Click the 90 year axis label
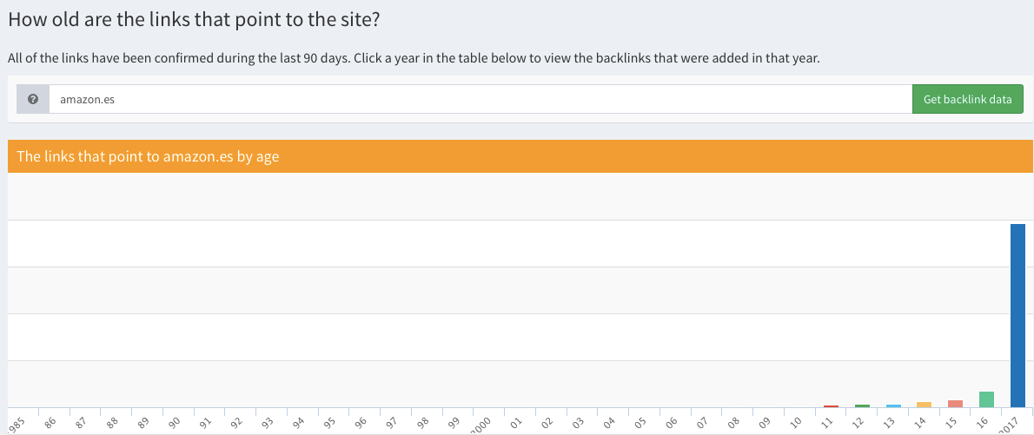This screenshot has width=1034, height=435. [x=174, y=423]
